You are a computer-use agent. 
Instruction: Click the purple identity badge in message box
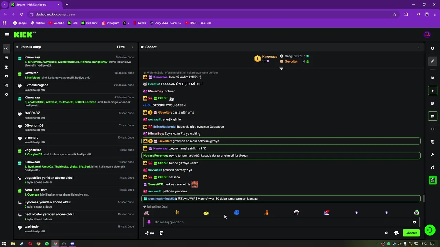[x=149, y=222]
